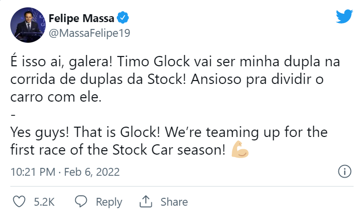This screenshot has height=216, width=359.
Task: Open the Felipe Massa display name
Action: (82, 19)
